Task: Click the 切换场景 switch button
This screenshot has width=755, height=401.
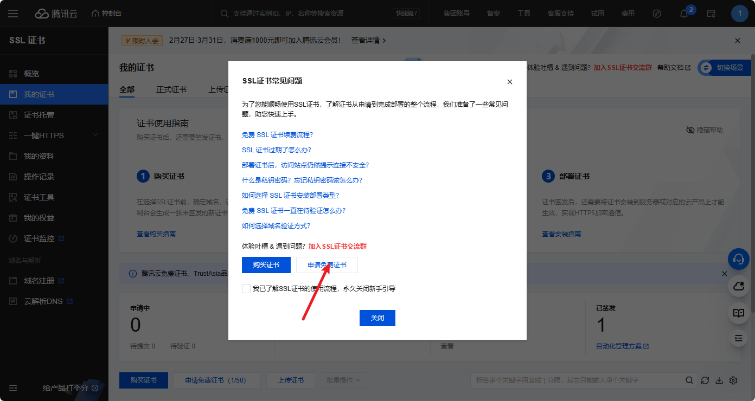Action: (x=724, y=68)
